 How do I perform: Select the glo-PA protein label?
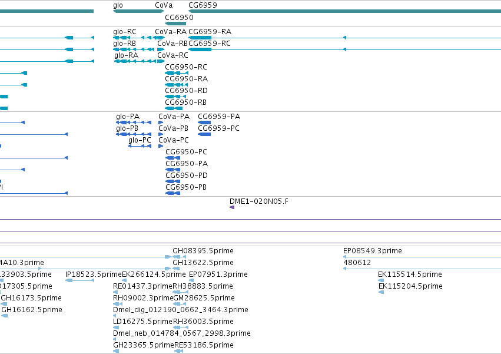(x=128, y=117)
